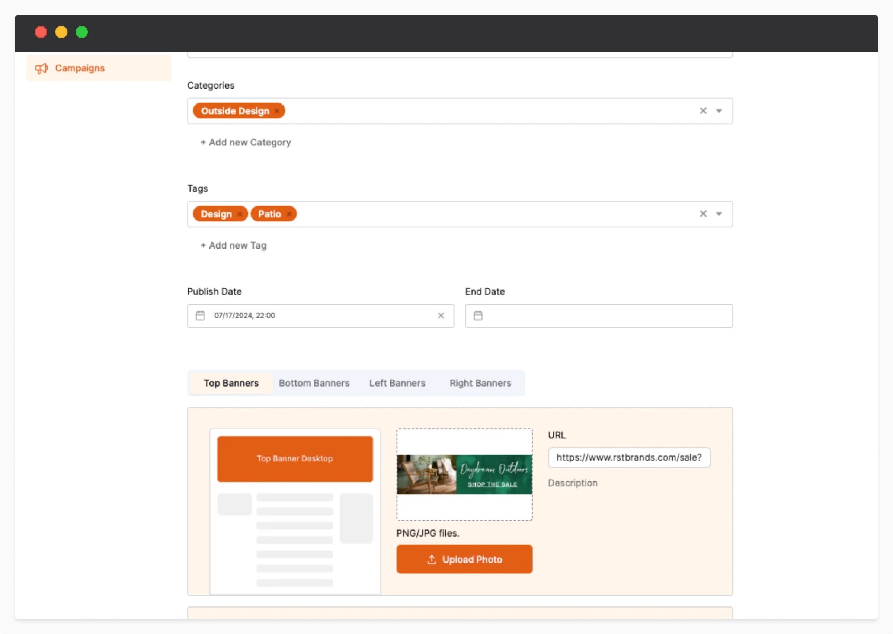Image resolution: width=893 pixels, height=634 pixels.
Task: Expand the Tags dropdown arrow
Action: [718, 214]
